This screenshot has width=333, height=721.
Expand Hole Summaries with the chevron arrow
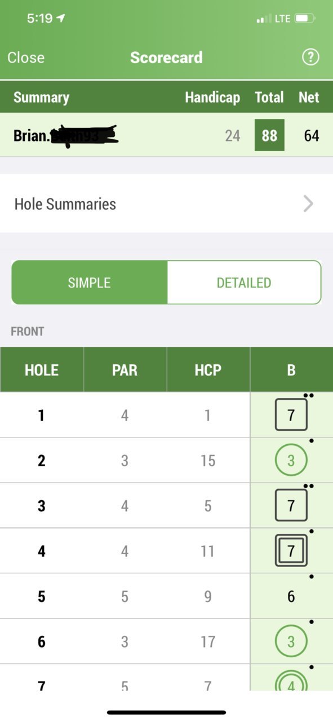tap(308, 204)
